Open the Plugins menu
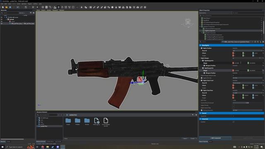This screenshot has height=149, width=265. 30,4
